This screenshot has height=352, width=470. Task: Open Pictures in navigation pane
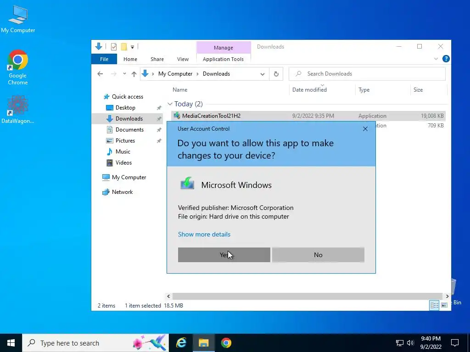[125, 141]
